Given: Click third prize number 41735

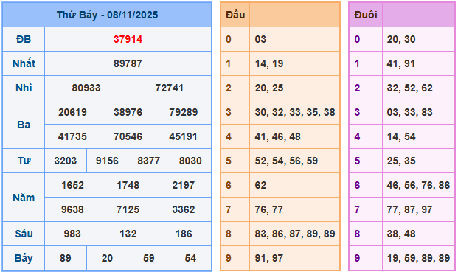Looking at the screenshot, I should 72,136.
